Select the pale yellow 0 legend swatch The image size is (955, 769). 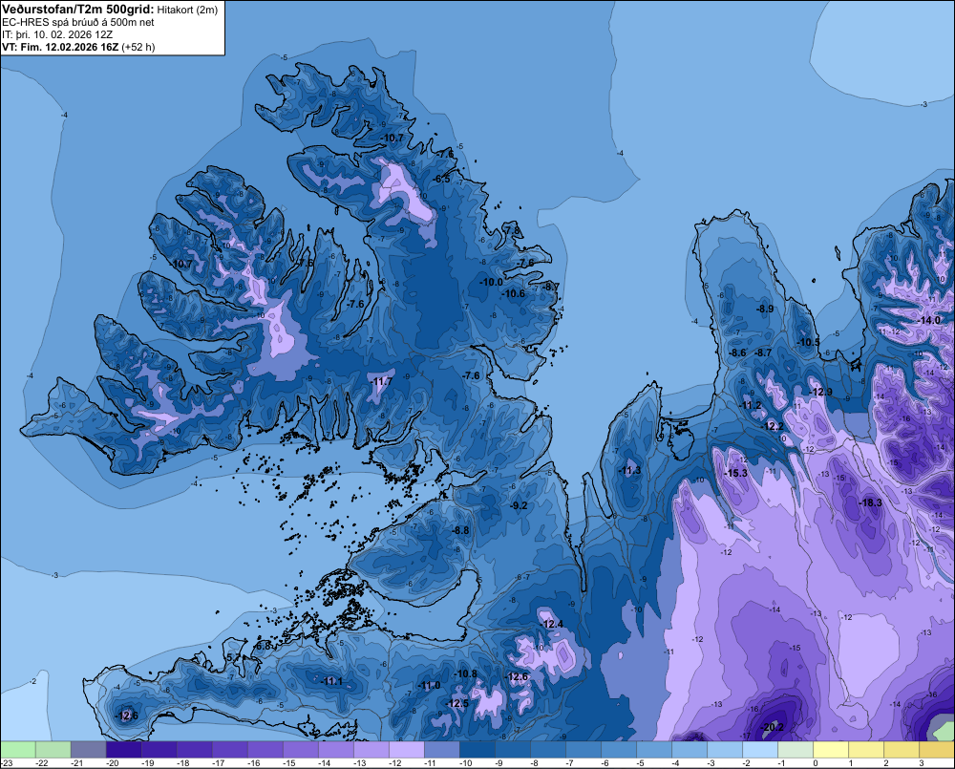click(831, 749)
